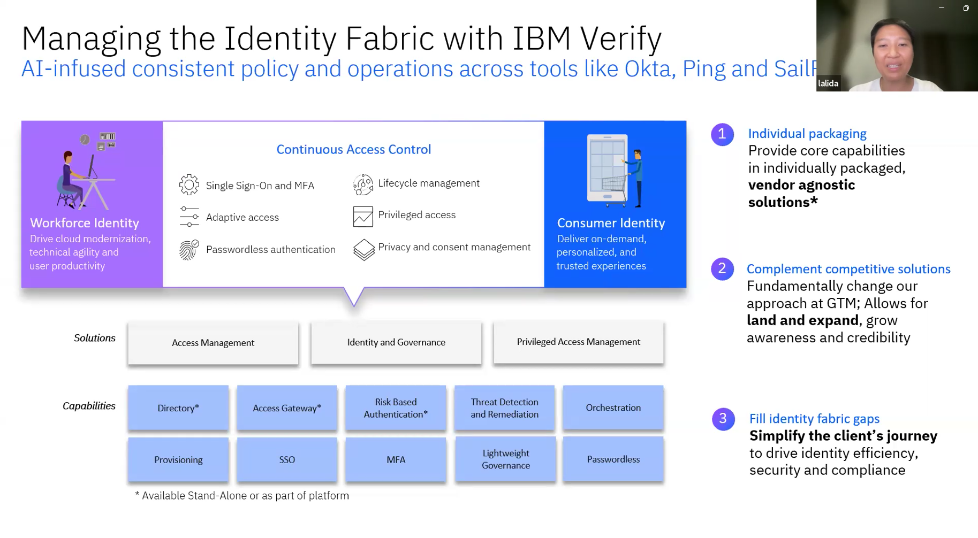
Task: Click the lalida participant video thumbnail
Action: (897, 45)
